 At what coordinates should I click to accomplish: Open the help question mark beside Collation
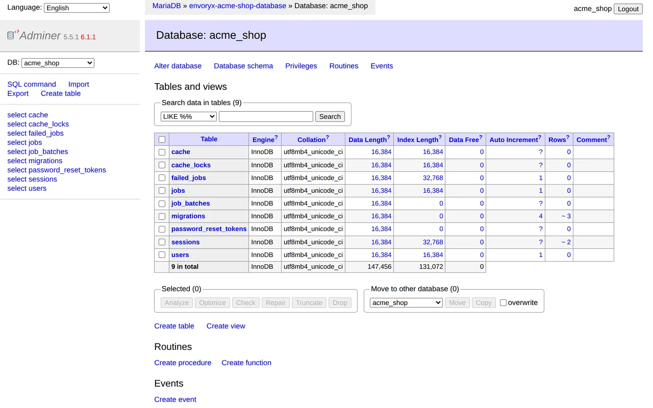(328, 137)
